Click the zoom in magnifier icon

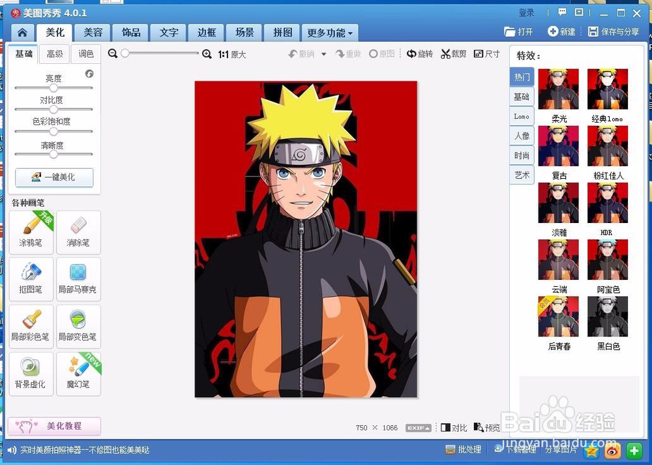click(x=207, y=54)
